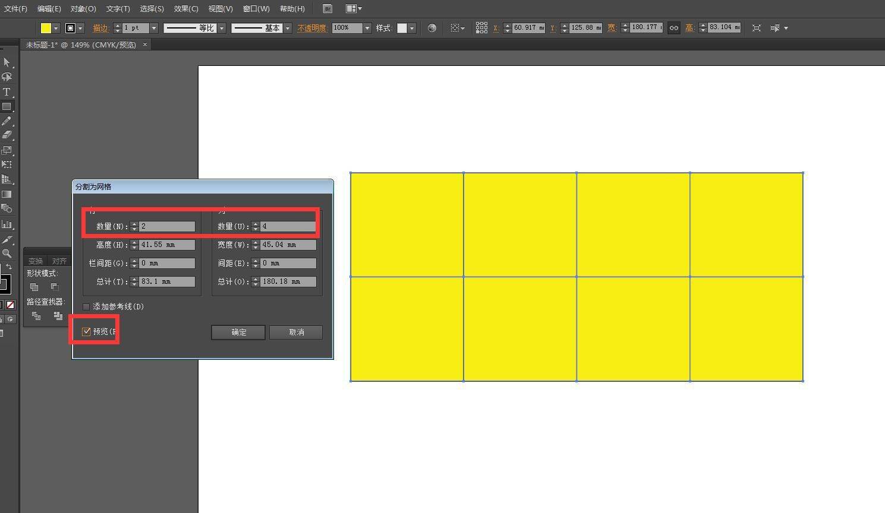Select the Column Graph tool
885x513 pixels.
coord(7,224)
